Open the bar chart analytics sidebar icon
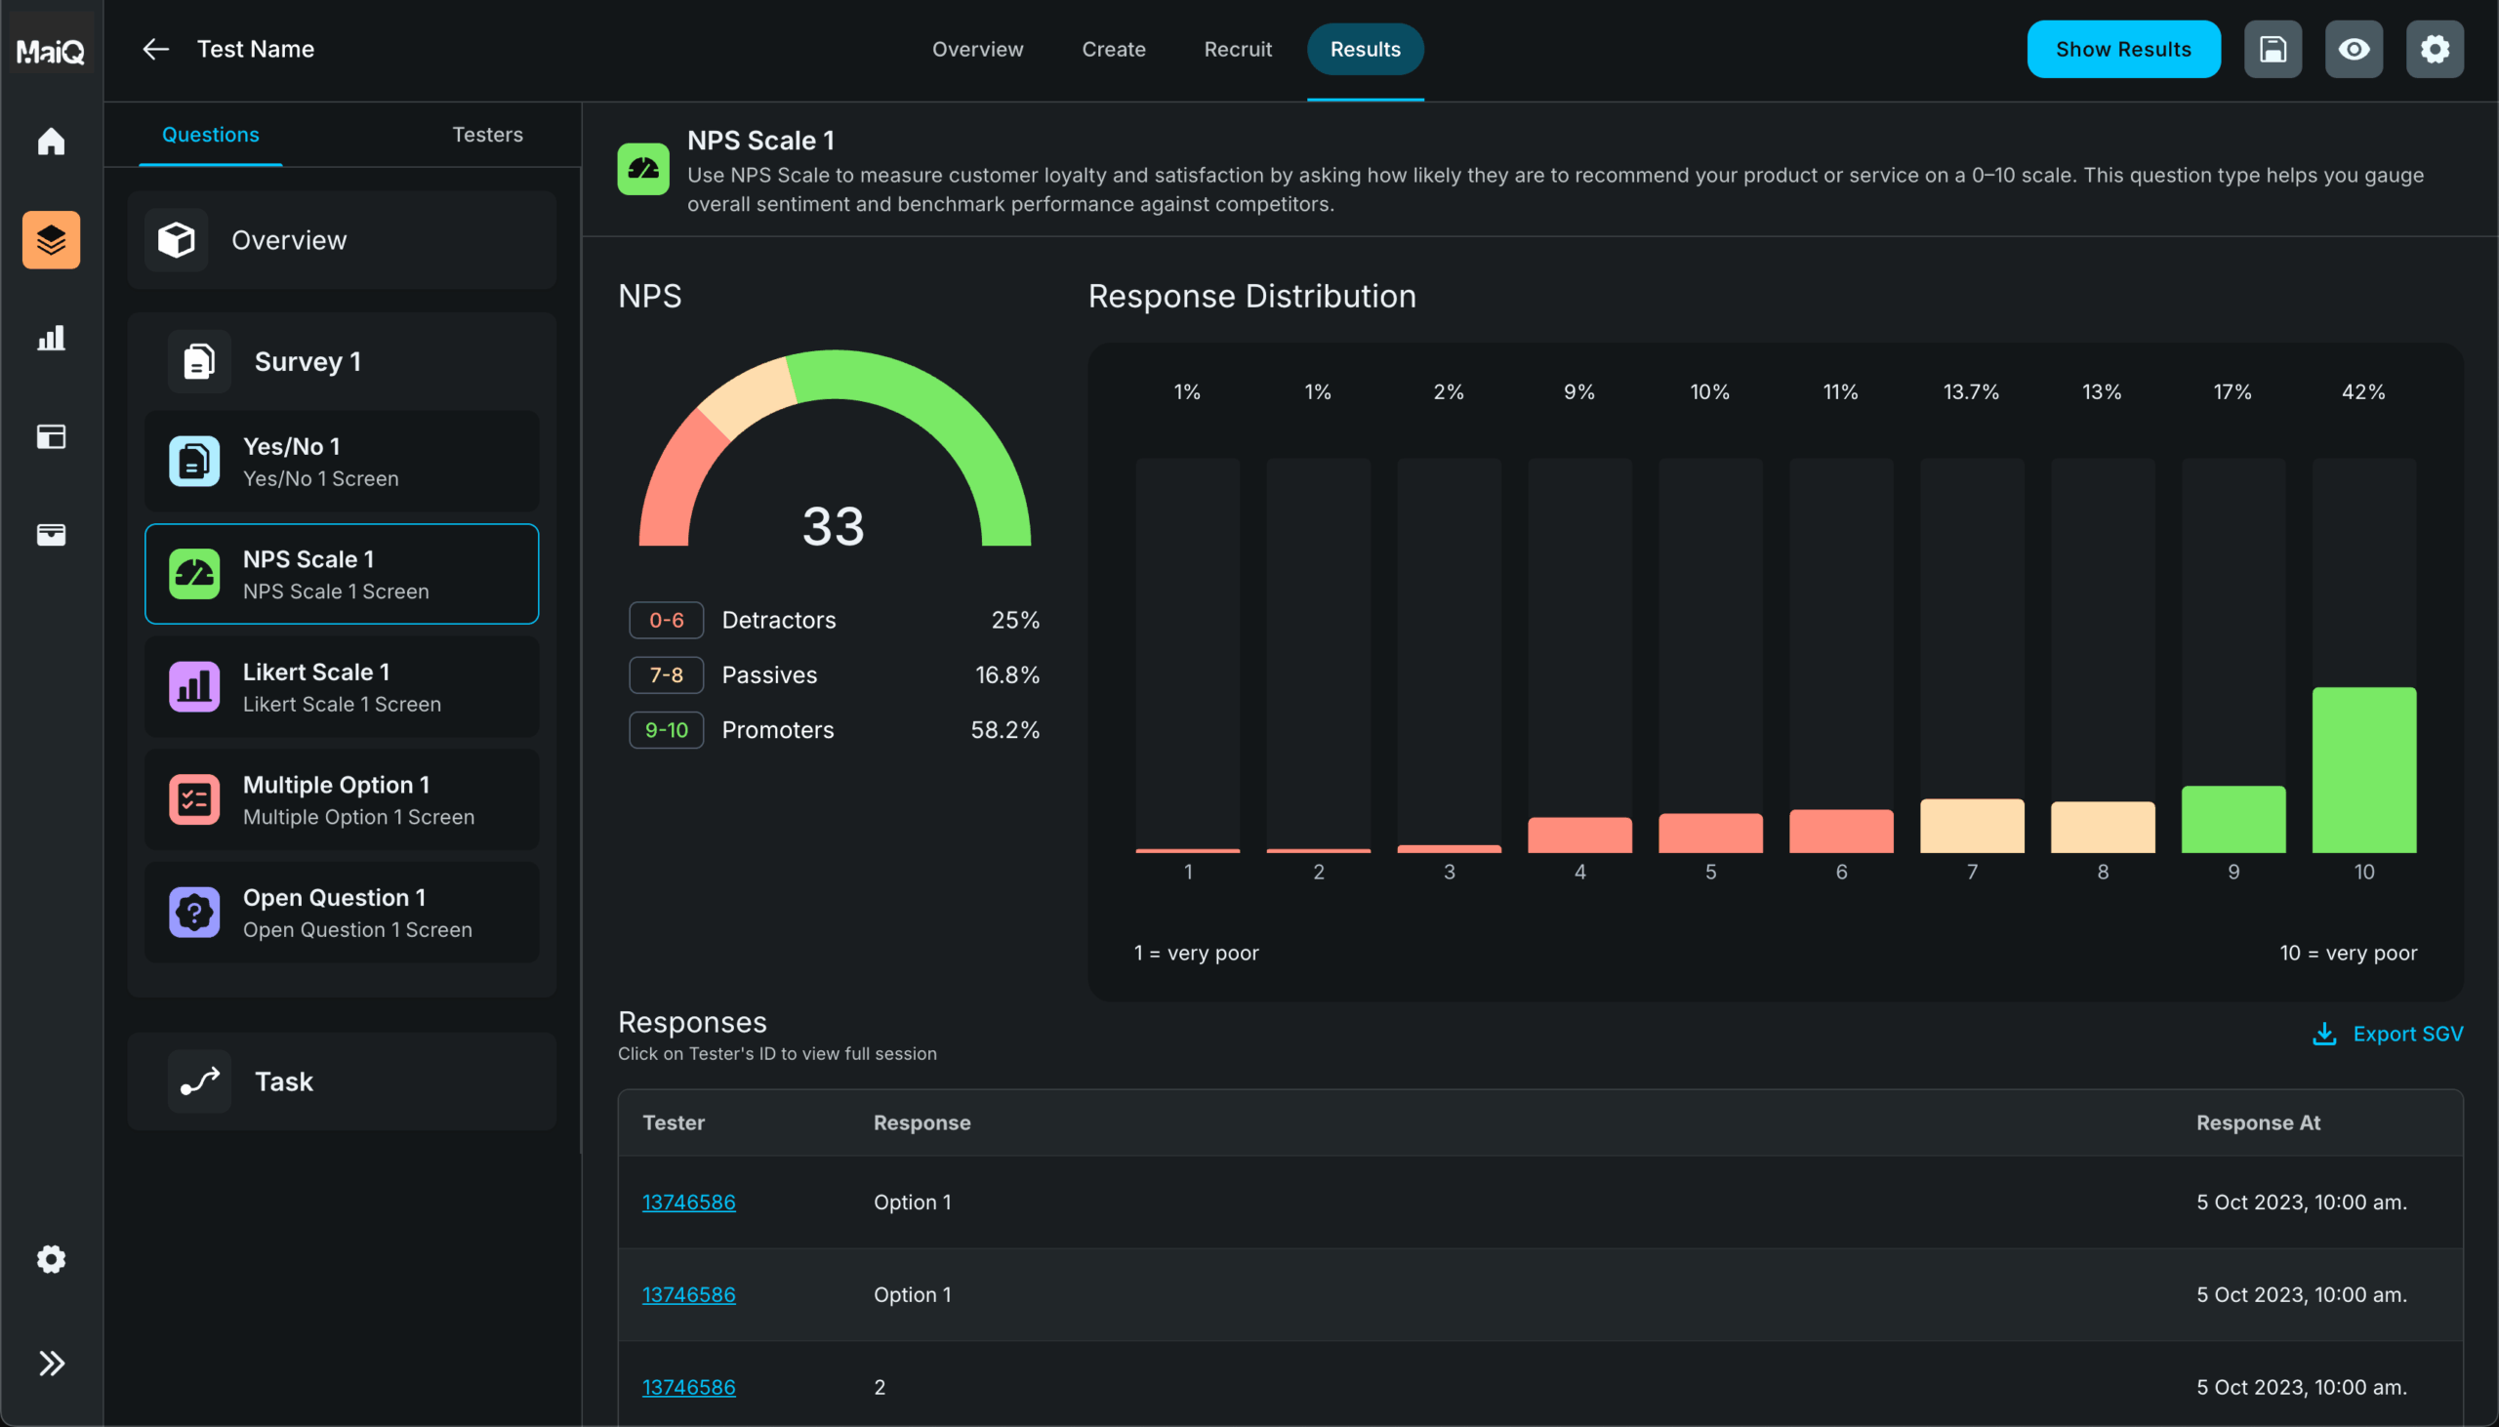This screenshot has height=1427, width=2499. point(51,338)
